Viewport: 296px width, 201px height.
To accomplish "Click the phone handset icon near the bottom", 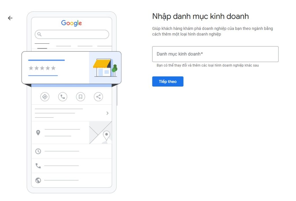I will point(38,166).
